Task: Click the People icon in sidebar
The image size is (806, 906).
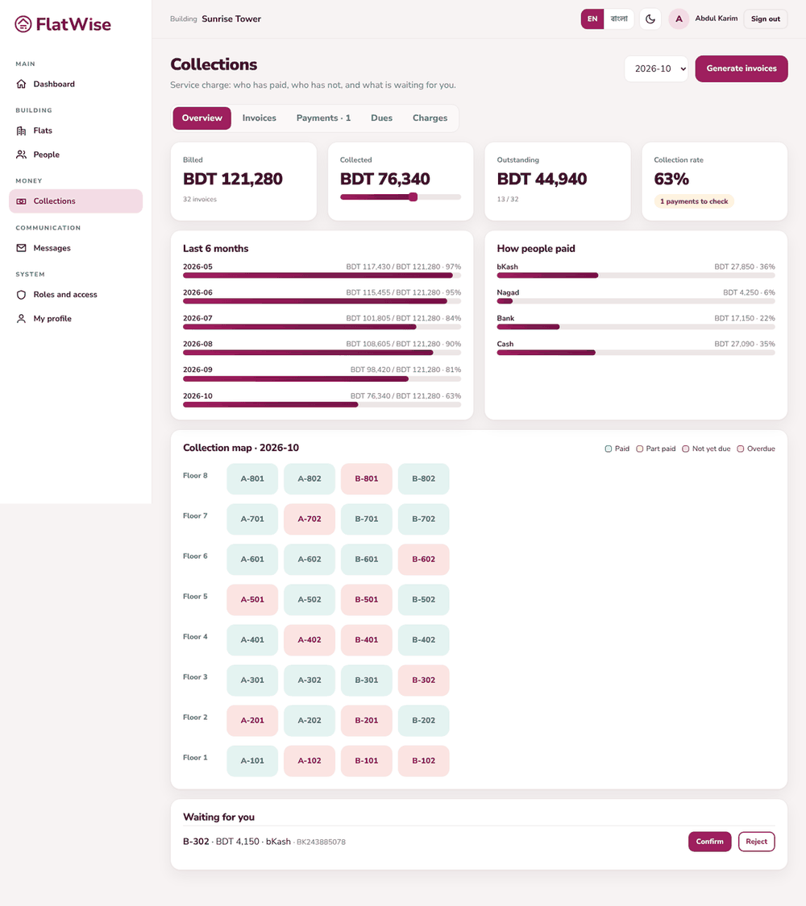Action: (22, 155)
